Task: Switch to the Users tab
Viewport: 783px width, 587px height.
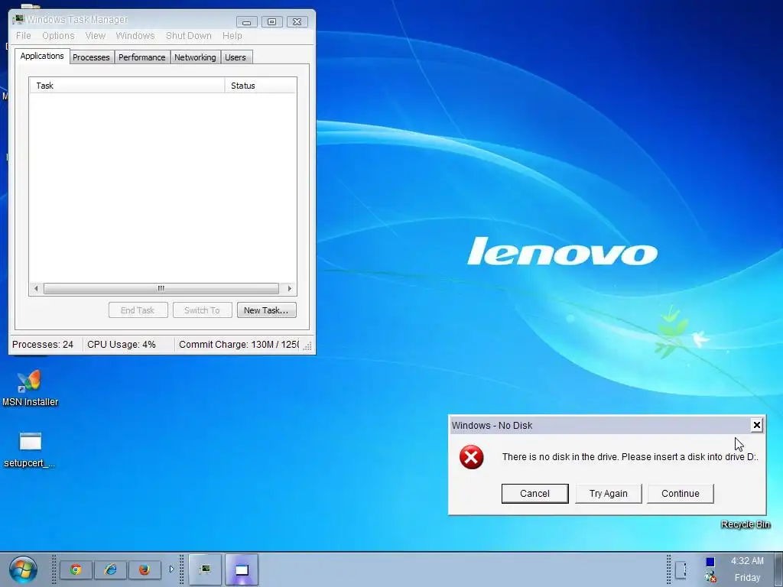Action: tap(236, 57)
